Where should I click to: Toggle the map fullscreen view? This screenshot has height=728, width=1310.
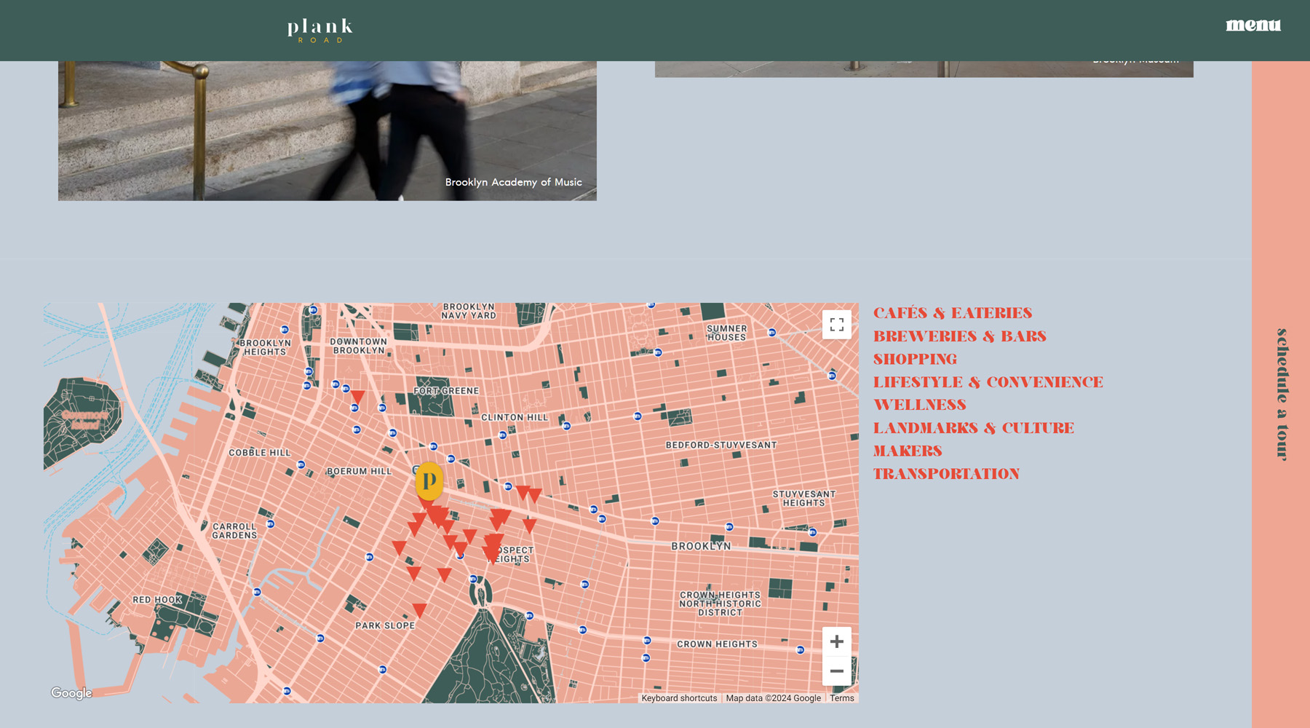(x=836, y=325)
